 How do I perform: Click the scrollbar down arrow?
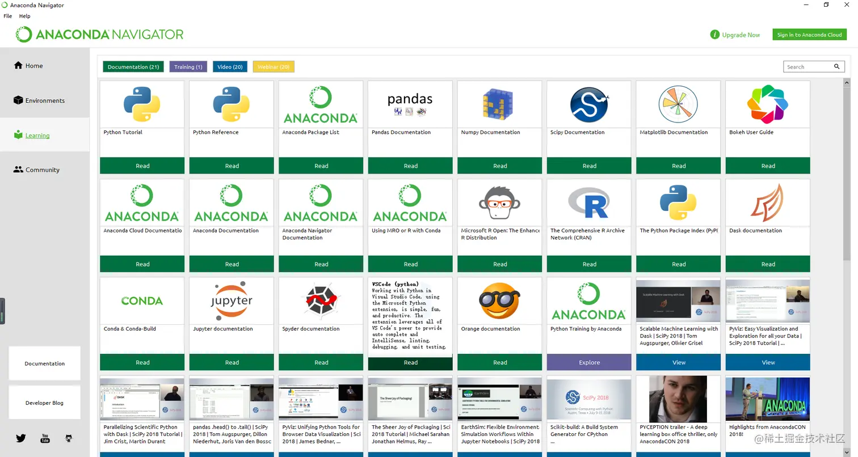pos(847,452)
